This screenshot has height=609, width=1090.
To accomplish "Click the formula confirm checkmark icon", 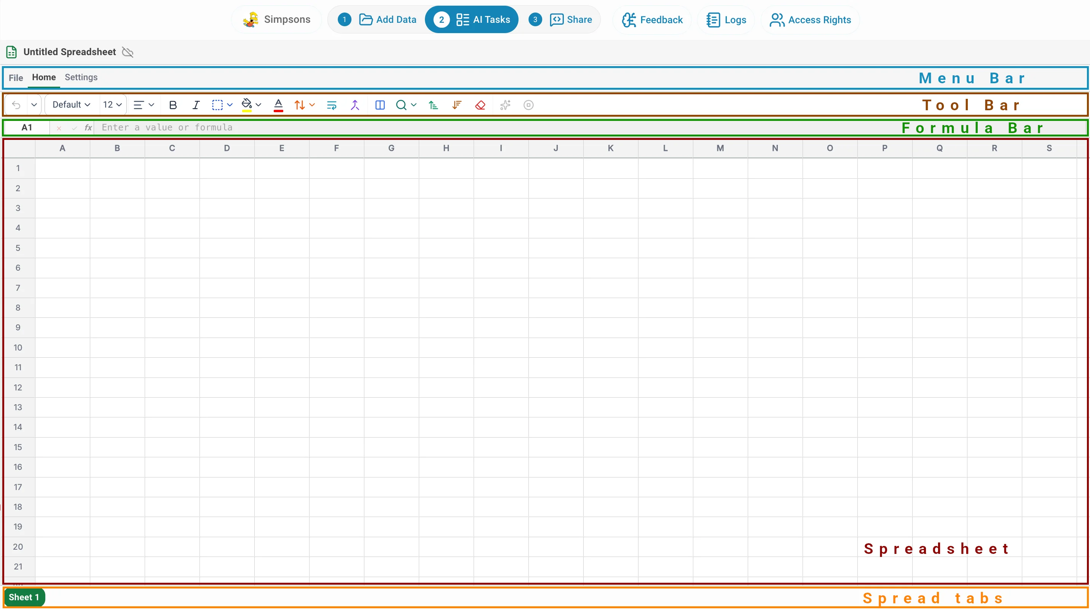I will pyautogui.click(x=74, y=128).
